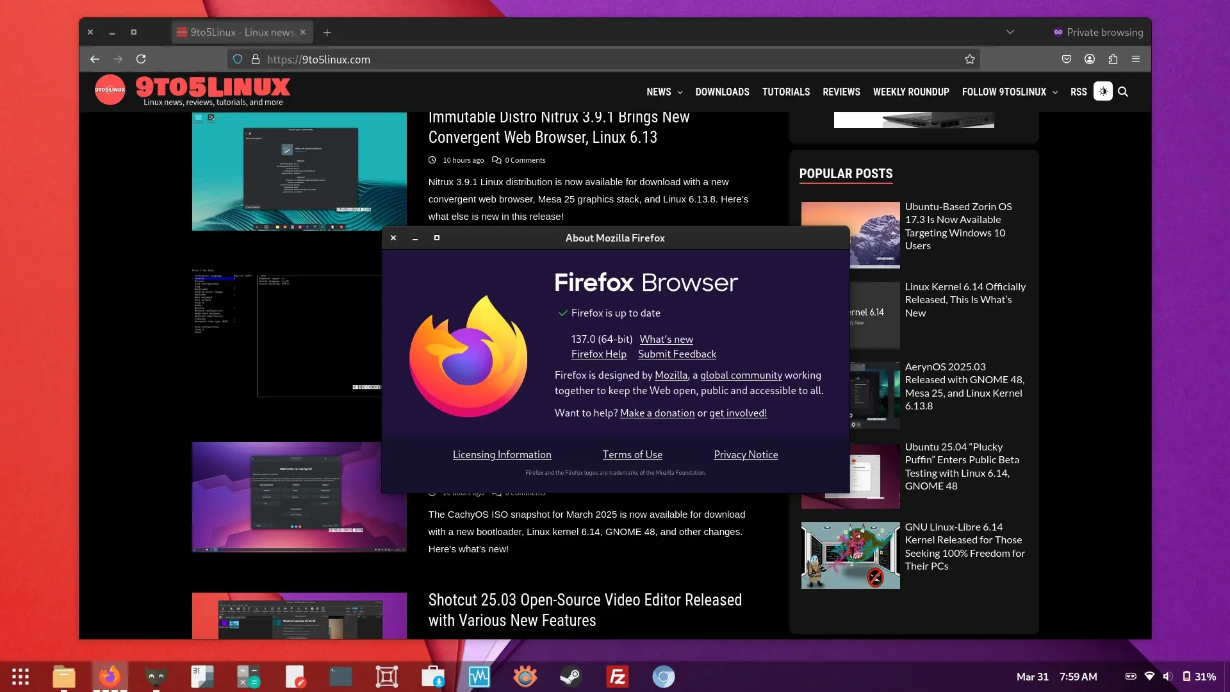Image resolution: width=1230 pixels, height=692 pixels.
Task: Click the Privacy Notice link
Action: pyautogui.click(x=746, y=454)
